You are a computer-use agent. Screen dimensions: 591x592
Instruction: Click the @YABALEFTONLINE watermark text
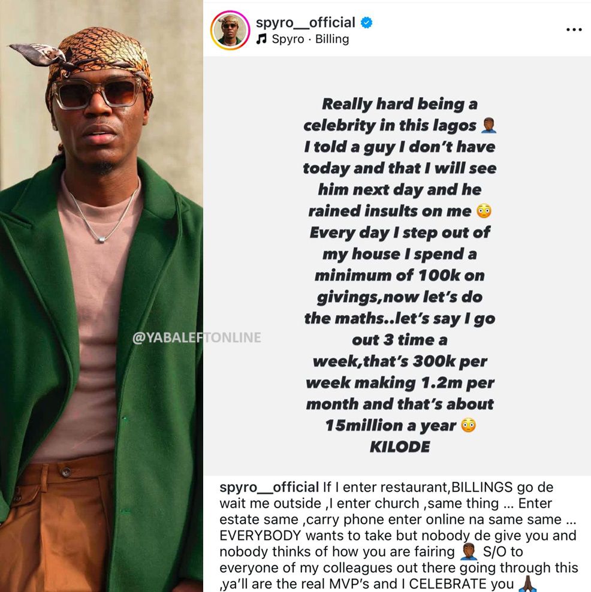(x=197, y=337)
